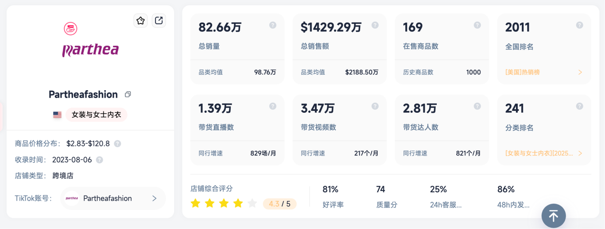
Task: Expand the Partheafashion TikTok account arrow
Action: coord(155,198)
